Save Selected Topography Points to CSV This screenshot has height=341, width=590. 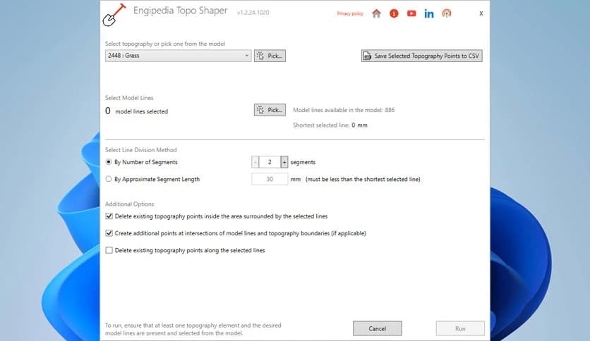[x=422, y=56]
